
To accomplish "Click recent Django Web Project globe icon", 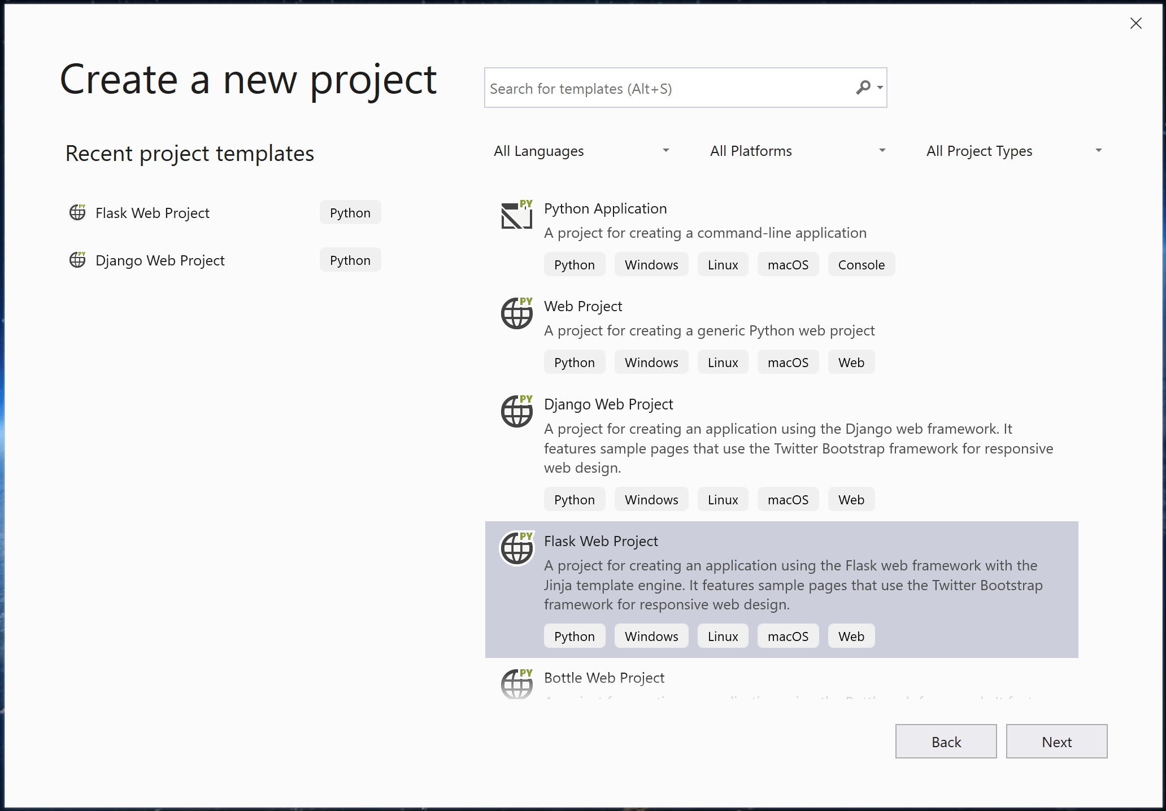I will click(77, 260).
